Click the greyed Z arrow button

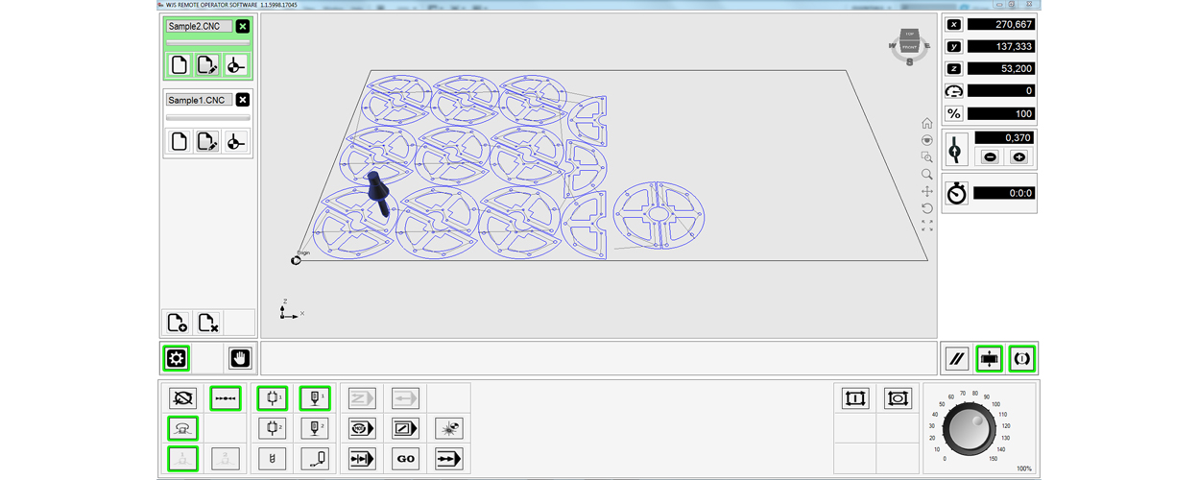tap(362, 397)
